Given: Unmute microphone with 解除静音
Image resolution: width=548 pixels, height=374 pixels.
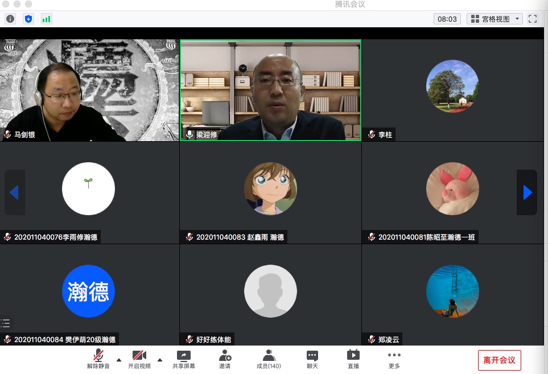Looking at the screenshot, I should [98, 359].
